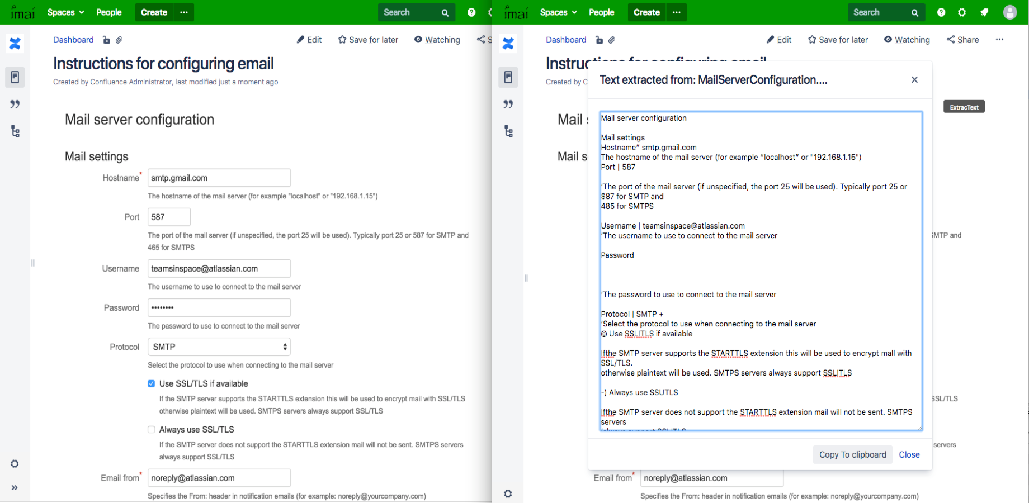The width and height of the screenshot is (1029, 503).
Task: Click Save for later in right window
Action: point(838,40)
